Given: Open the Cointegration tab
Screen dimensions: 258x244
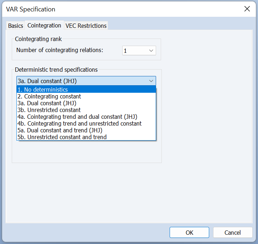Looking at the screenshot, I should pyautogui.click(x=44, y=26).
